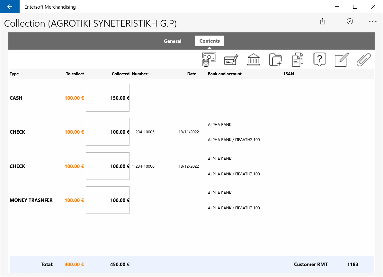383x277 pixels.
Task: Go back with the blue arrow button
Action: (10, 7)
